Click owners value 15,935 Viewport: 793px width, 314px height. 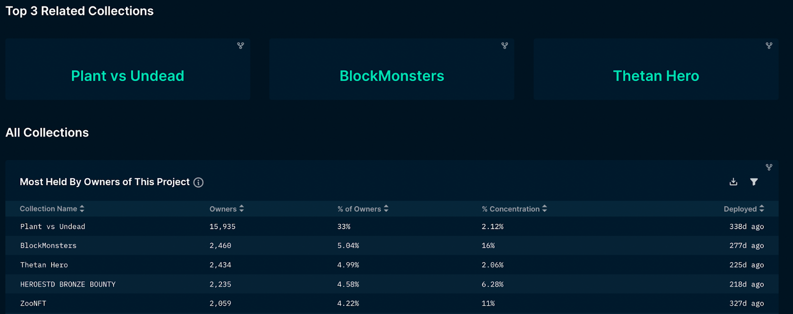coord(223,226)
